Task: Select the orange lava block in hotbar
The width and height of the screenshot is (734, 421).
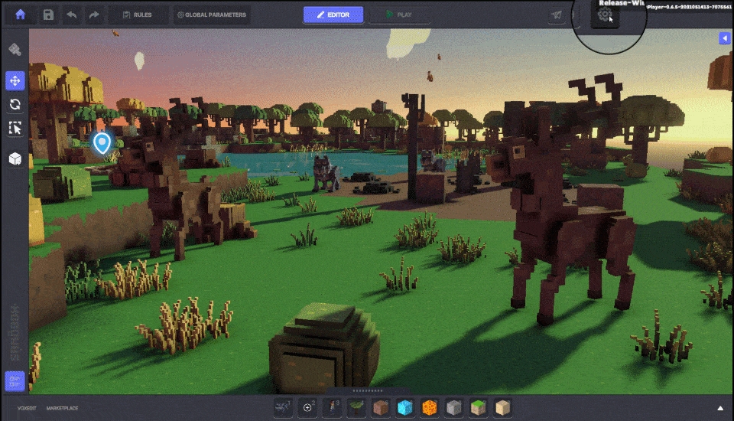Action: coord(430,408)
